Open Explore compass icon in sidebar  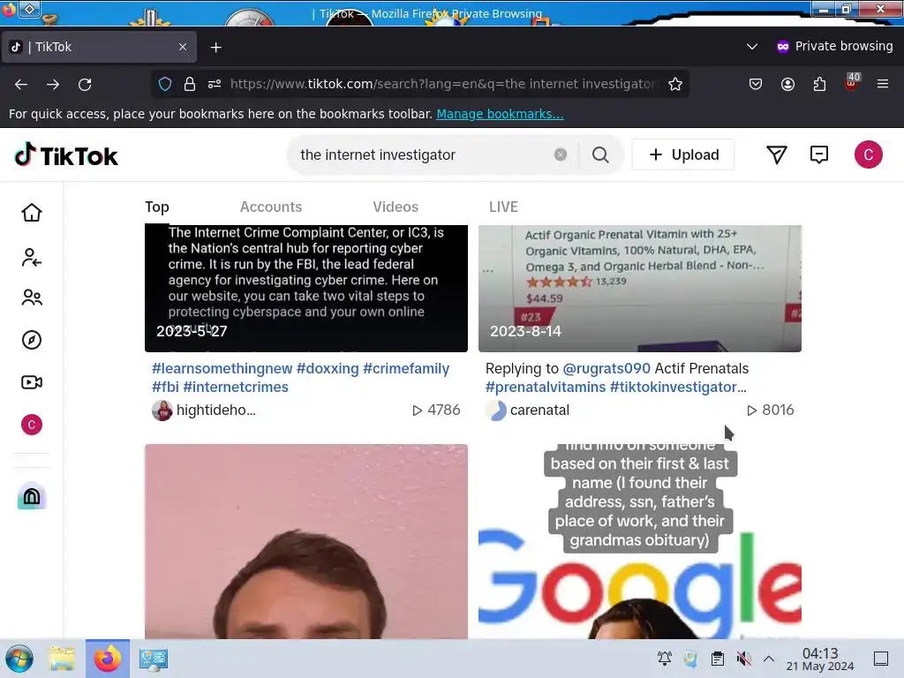point(32,340)
